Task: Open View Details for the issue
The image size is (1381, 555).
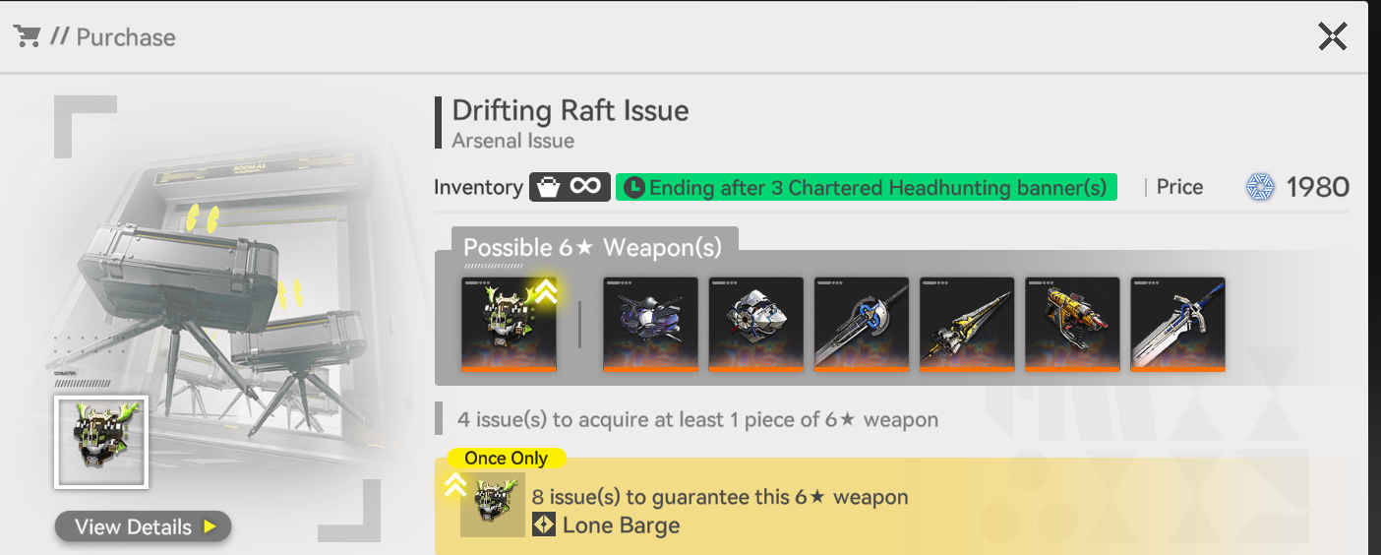Action: pos(143,526)
